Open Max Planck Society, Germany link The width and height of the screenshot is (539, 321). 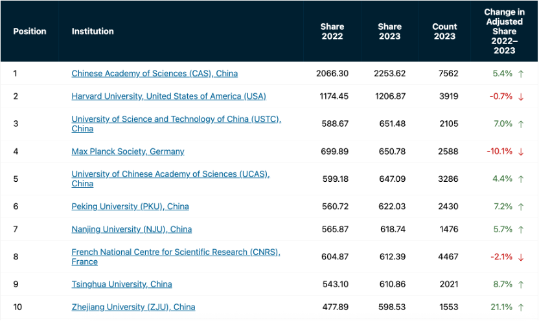[128, 151]
